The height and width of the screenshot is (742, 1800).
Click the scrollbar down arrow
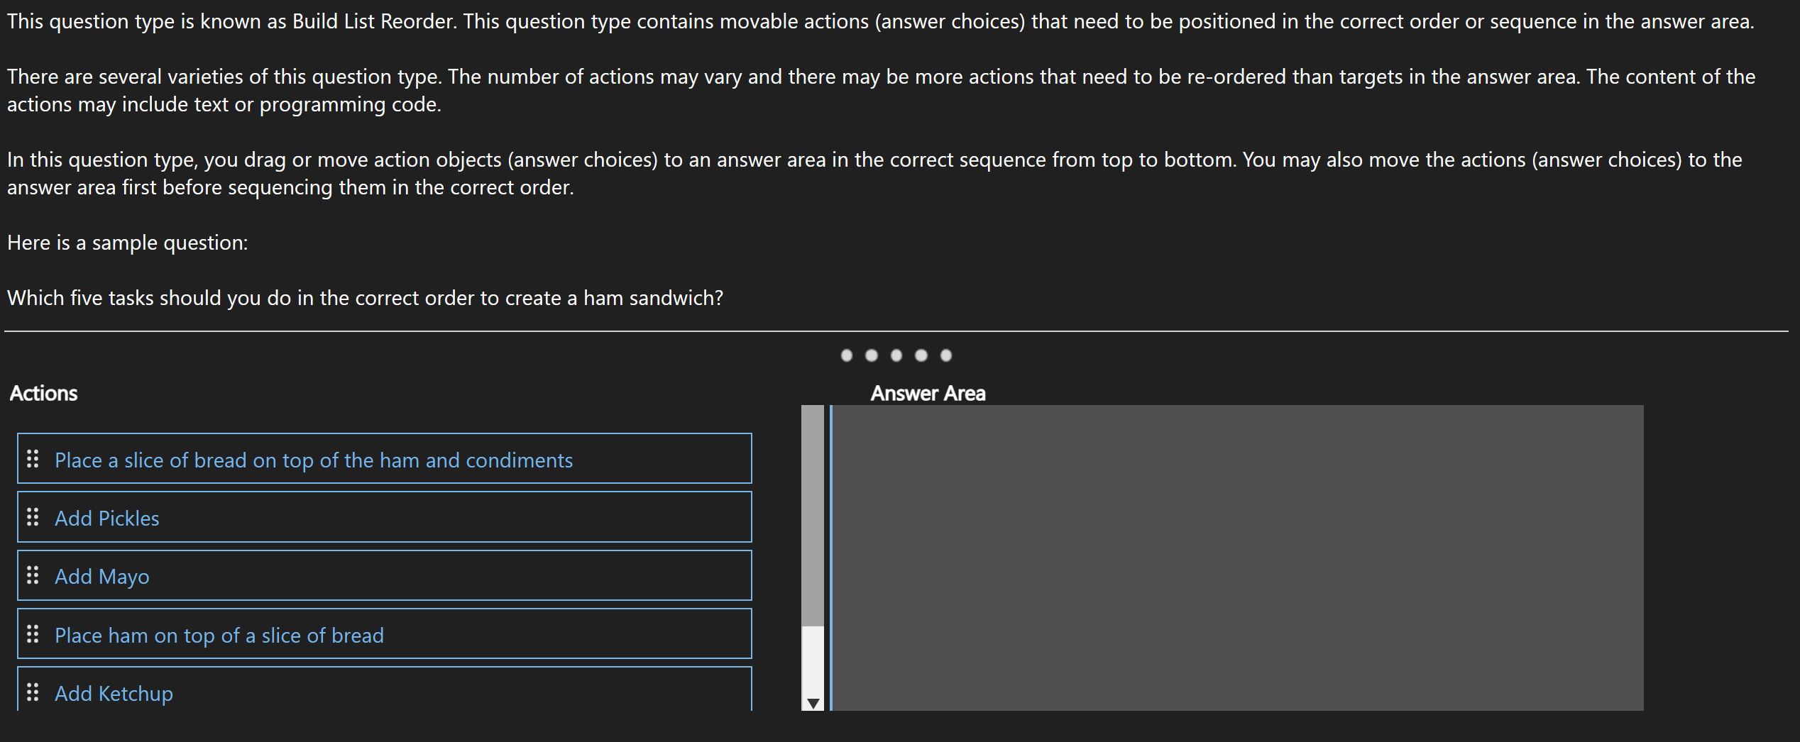click(813, 704)
